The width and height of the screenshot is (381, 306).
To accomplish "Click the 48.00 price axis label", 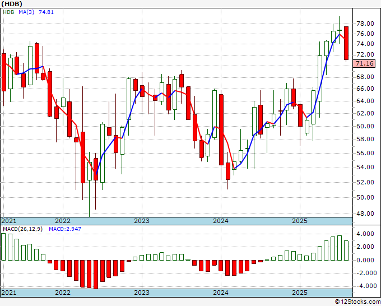I will coord(365,214).
